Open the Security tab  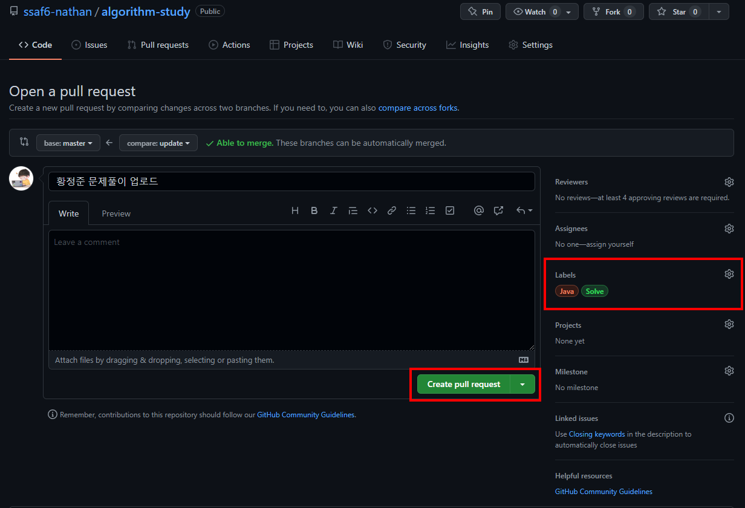tap(405, 45)
